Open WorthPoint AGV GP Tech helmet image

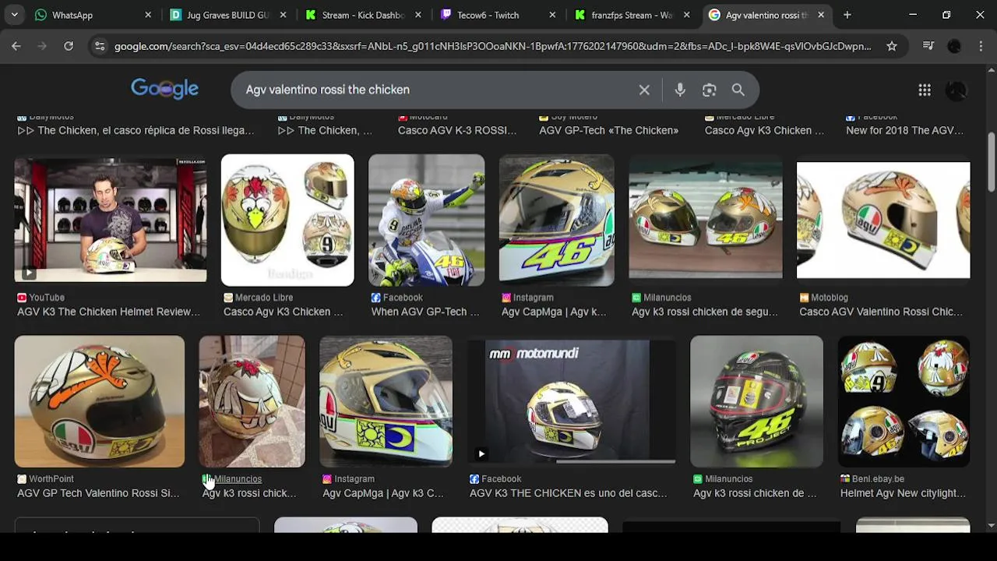(100, 402)
